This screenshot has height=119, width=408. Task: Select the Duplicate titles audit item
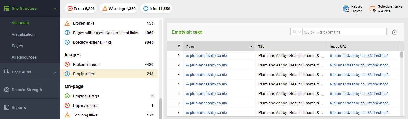point(109,106)
